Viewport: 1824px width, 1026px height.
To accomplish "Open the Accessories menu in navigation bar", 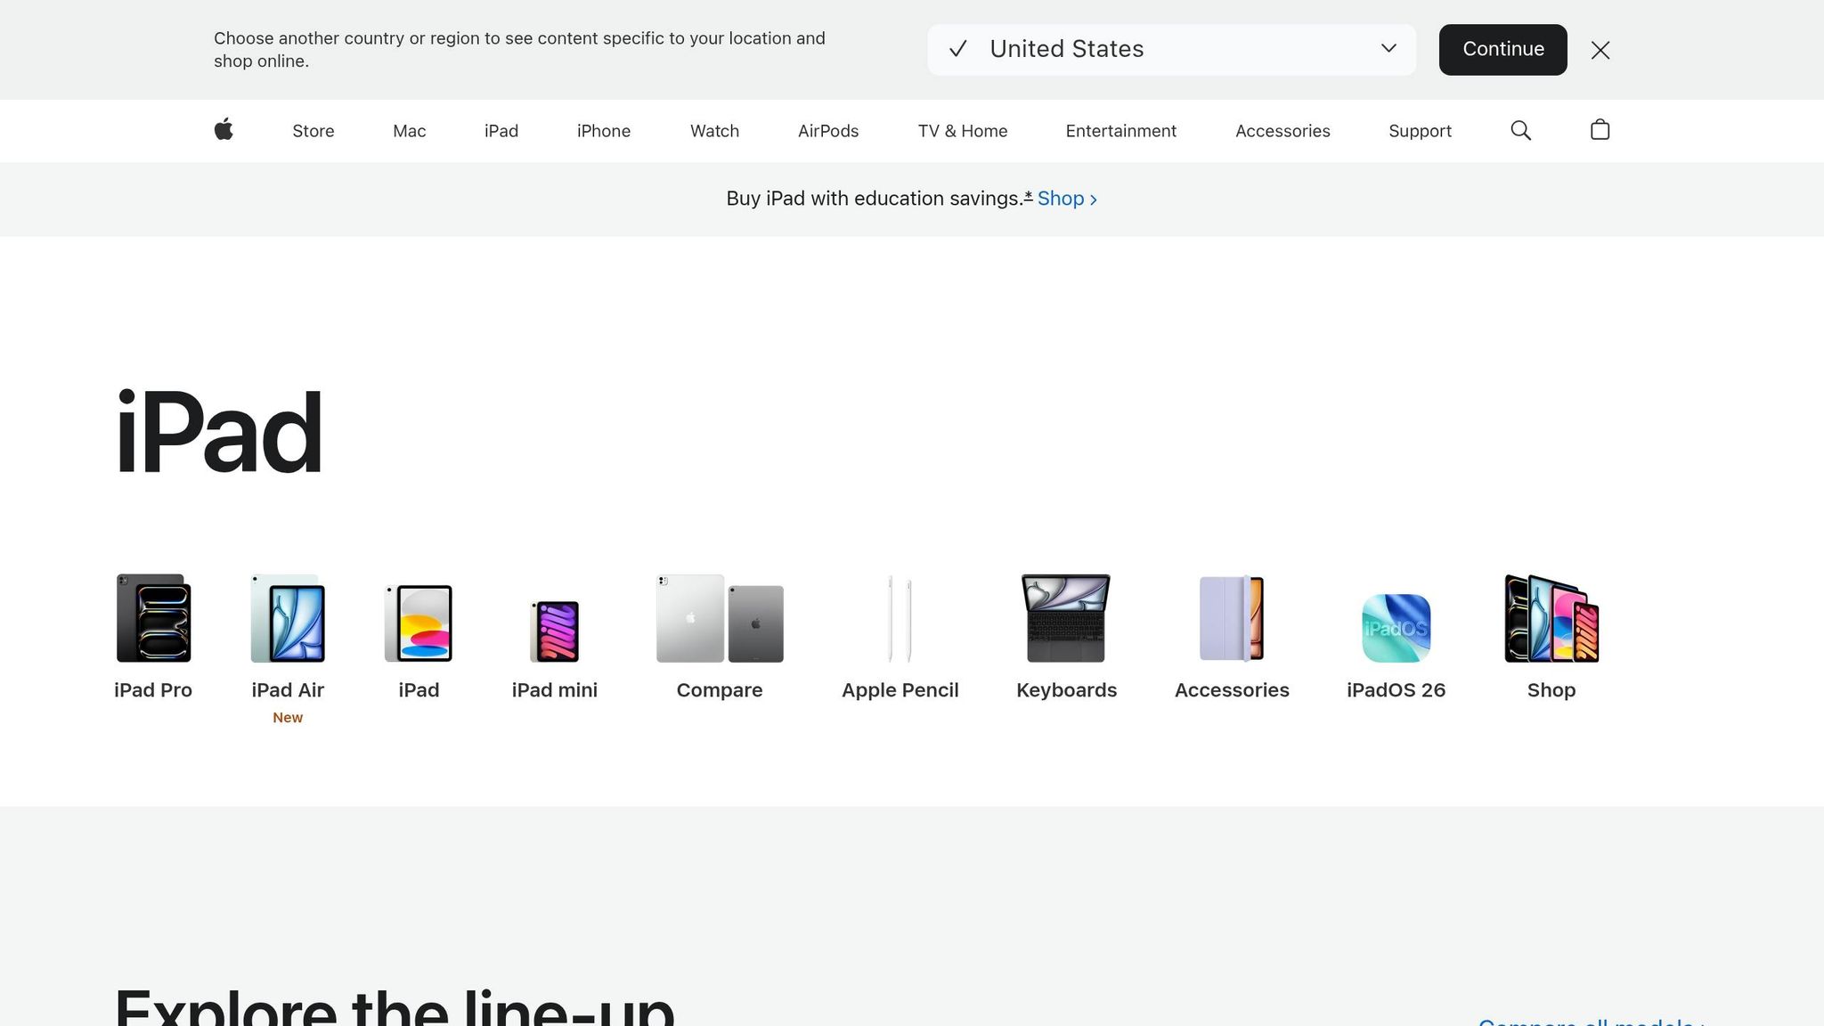I will 1282,131.
